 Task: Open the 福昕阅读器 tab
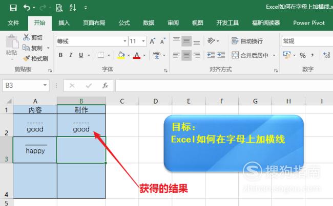(x=266, y=23)
